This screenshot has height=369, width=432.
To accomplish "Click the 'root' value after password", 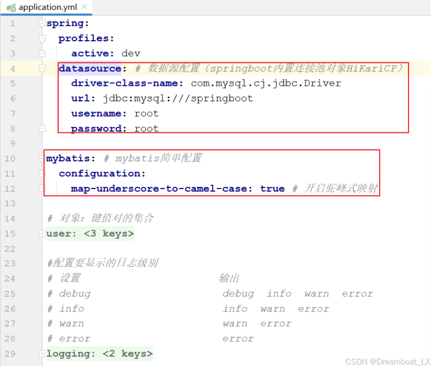I will 147,128.
